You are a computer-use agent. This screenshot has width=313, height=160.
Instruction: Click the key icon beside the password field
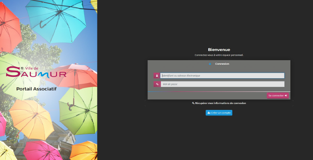pos(157,84)
